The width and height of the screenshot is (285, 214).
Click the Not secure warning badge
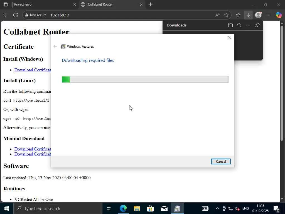(36, 15)
